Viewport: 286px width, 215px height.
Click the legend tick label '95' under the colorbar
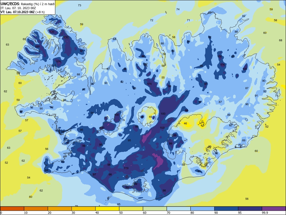click(240, 213)
